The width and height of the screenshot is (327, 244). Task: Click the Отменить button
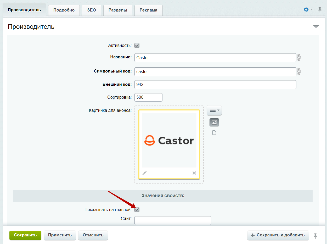click(x=93, y=235)
